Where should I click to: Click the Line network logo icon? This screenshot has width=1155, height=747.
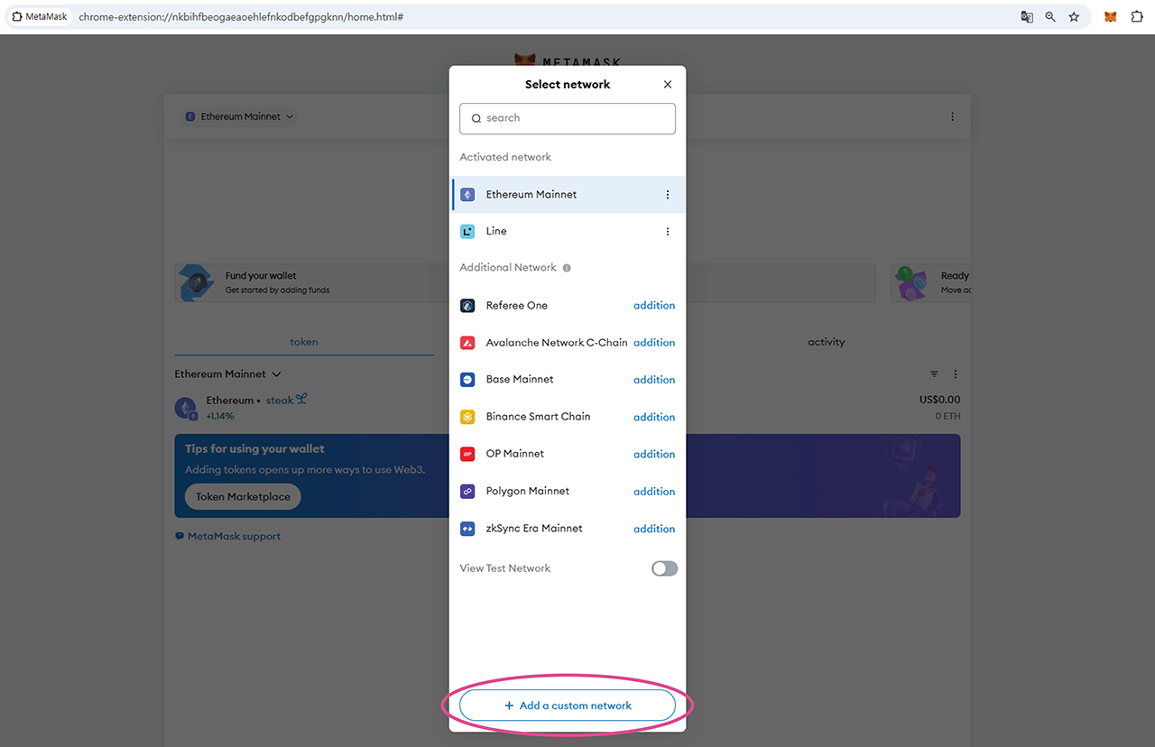tap(467, 232)
